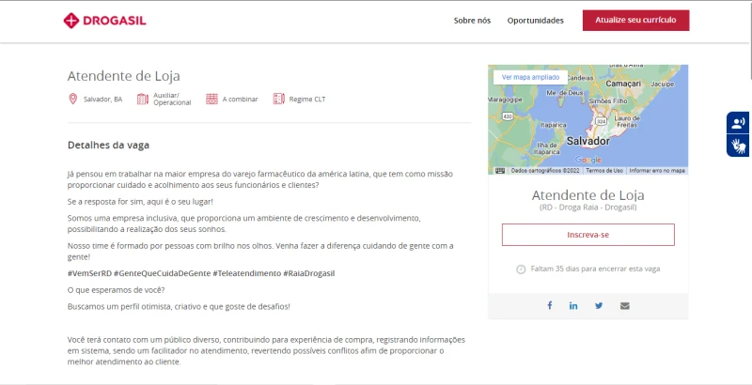The height and width of the screenshot is (385, 752).
Task: Click the Detalhes da vaga heading
Action: coord(108,146)
